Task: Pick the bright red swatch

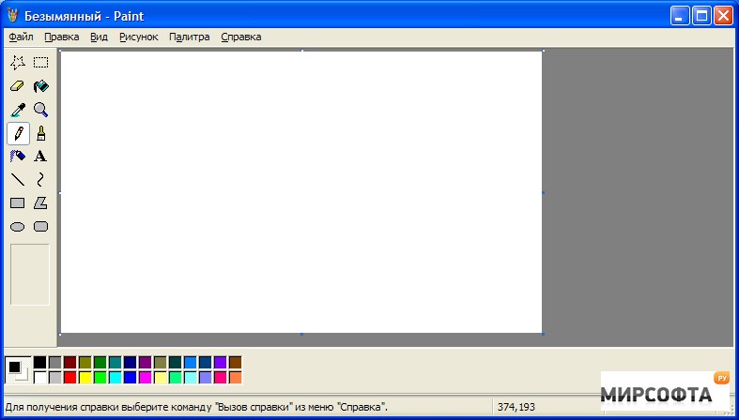Action: pyautogui.click(x=70, y=378)
